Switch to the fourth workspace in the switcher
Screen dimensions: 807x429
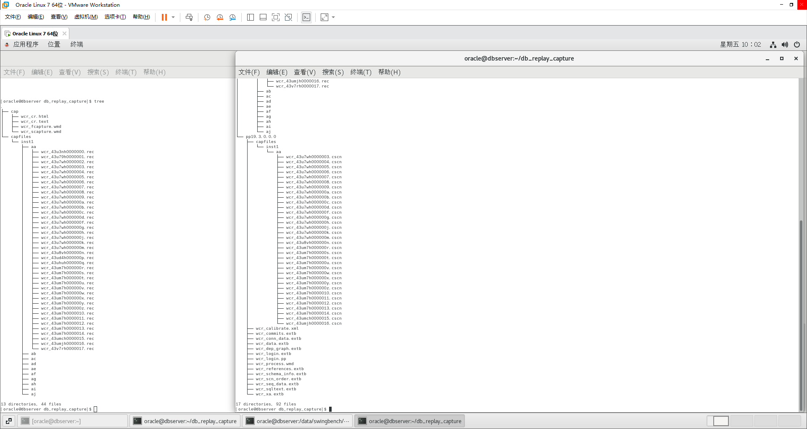pos(790,421)
